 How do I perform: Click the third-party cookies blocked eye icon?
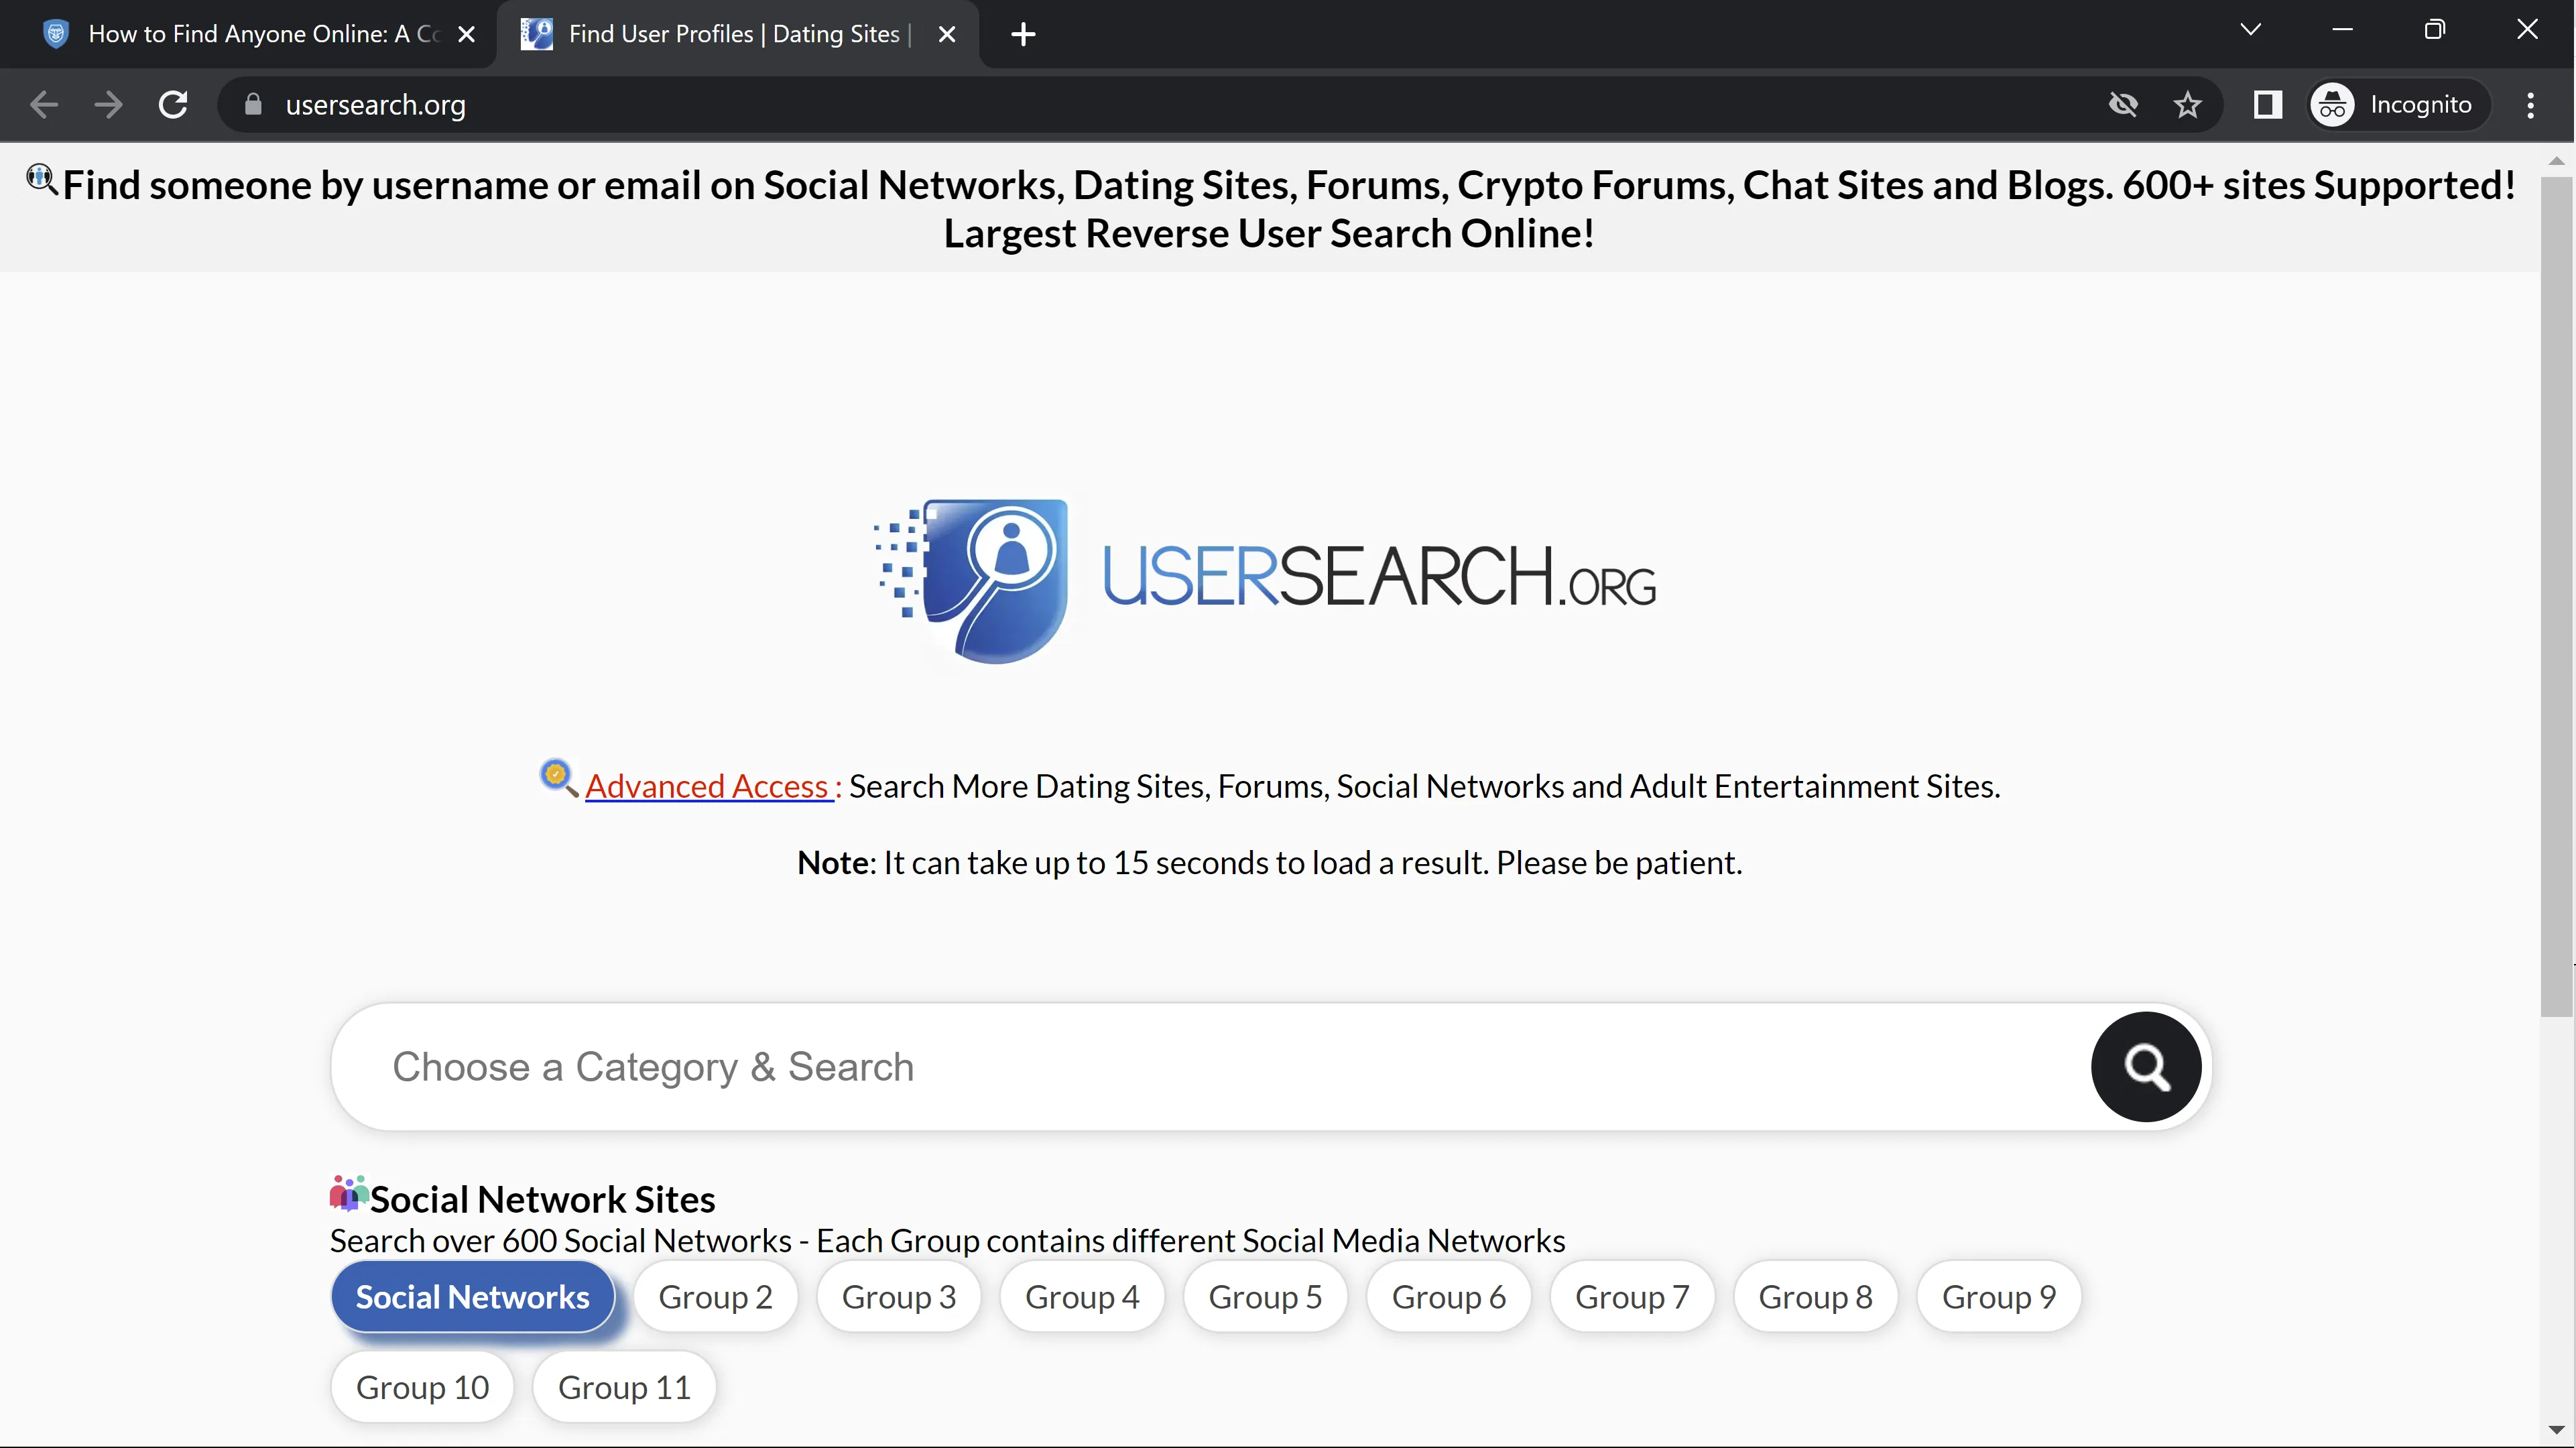pos(2122,105)
